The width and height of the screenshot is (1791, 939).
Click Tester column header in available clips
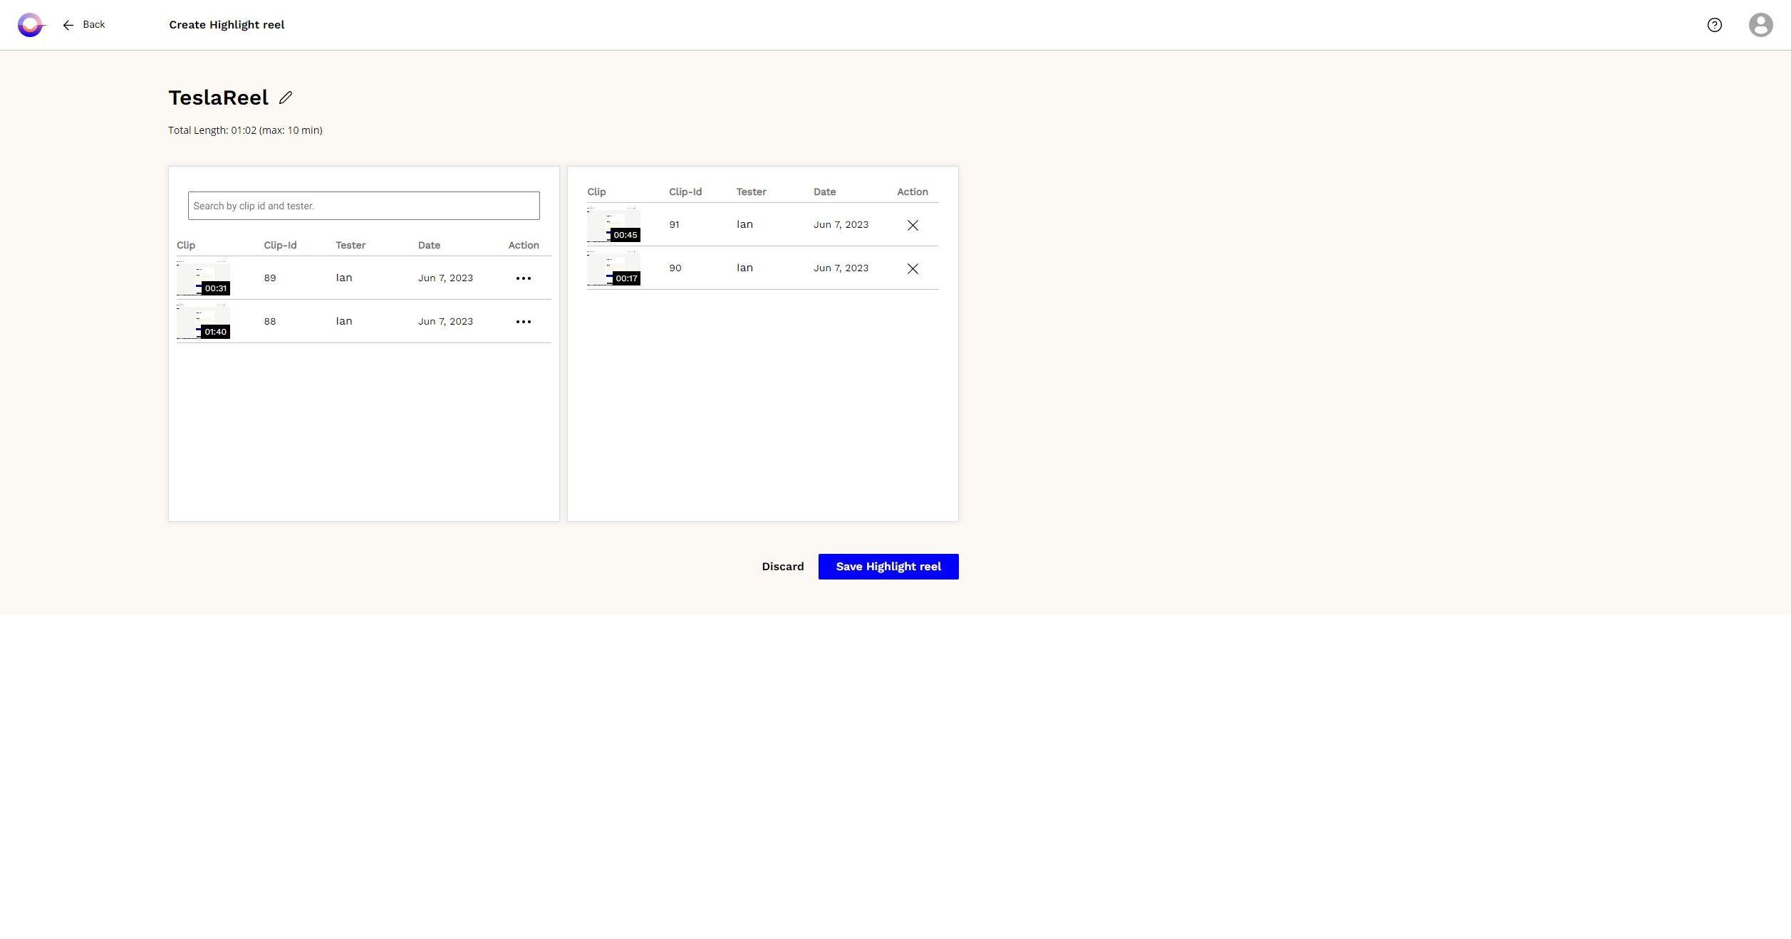pyautogui.click(x=351, y=245)
